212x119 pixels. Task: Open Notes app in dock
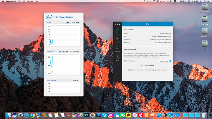56,115
